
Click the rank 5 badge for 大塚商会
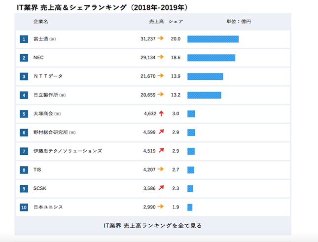pyautogui.click(x=24, y=114)
